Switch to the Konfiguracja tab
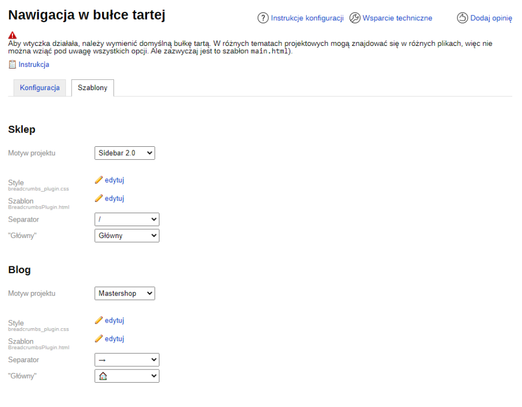This screenshot has width=522, height=407. point(40,88)
